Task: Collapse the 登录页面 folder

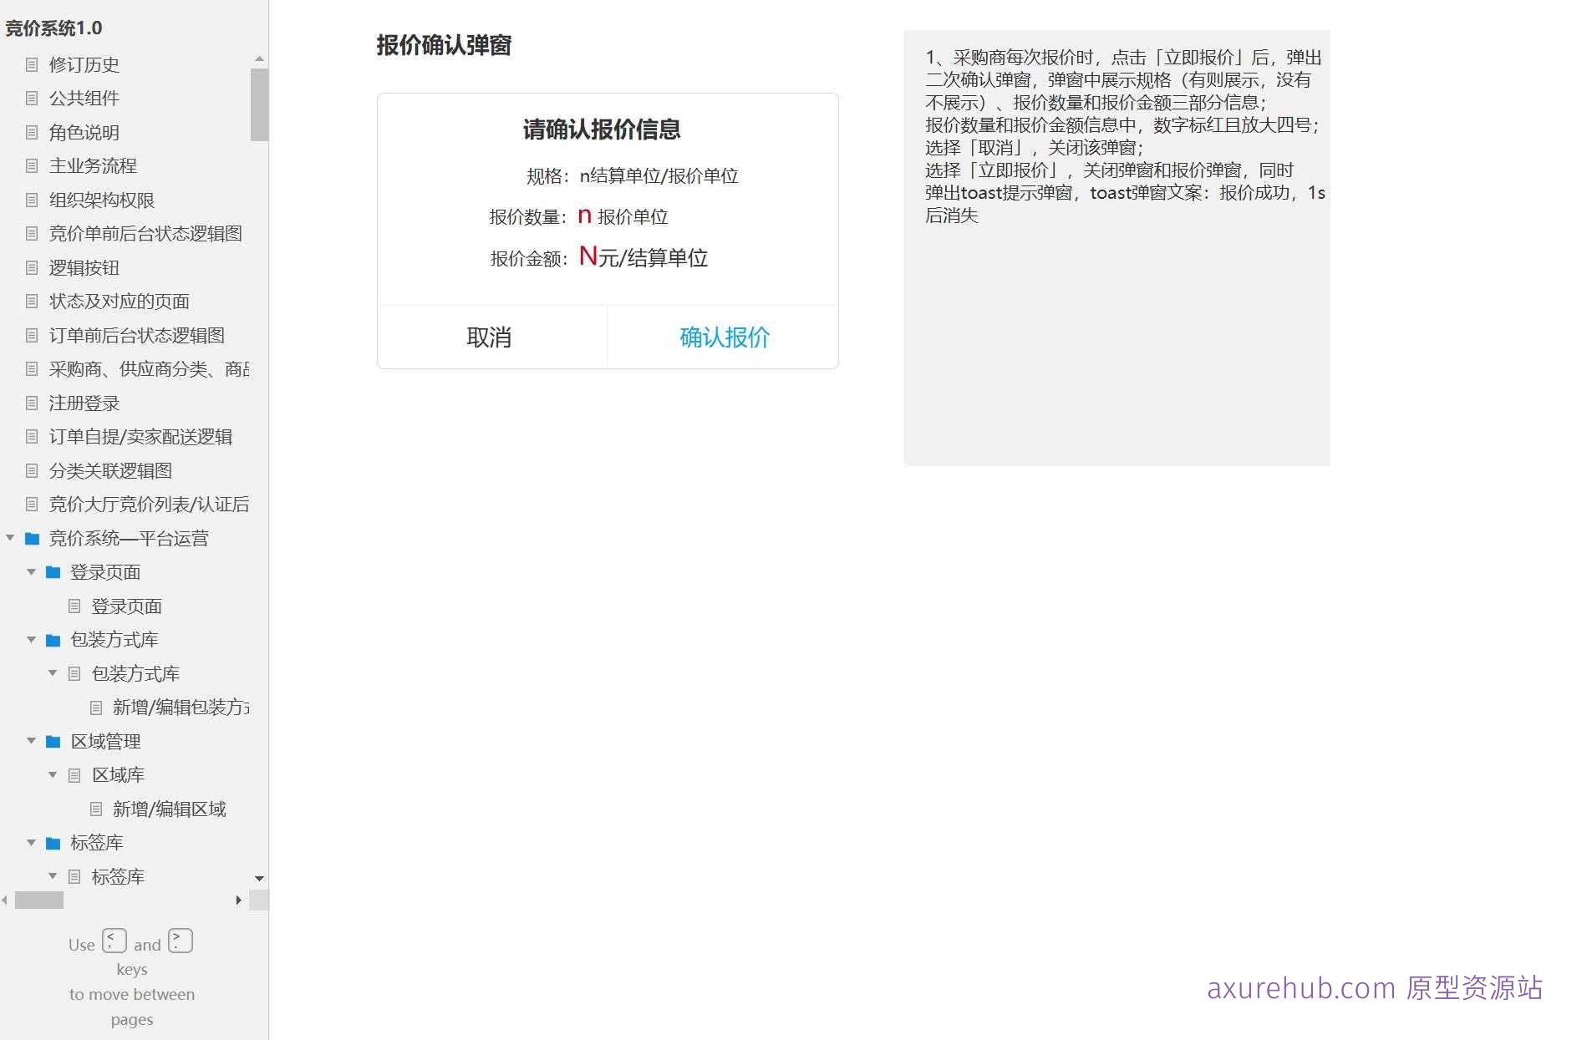Action: pyautogui.click(x=31, y=572)
